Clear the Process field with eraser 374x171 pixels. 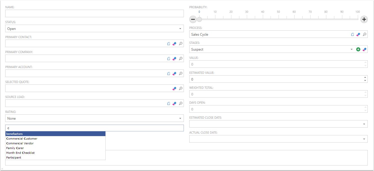358,34
